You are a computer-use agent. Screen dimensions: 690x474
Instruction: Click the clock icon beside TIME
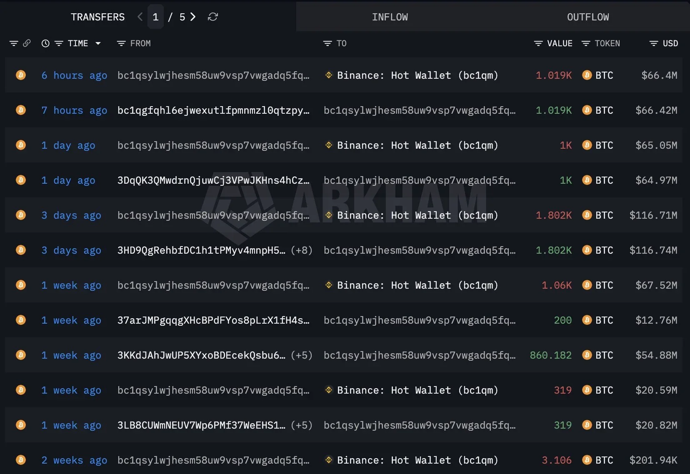click(45, 43)
